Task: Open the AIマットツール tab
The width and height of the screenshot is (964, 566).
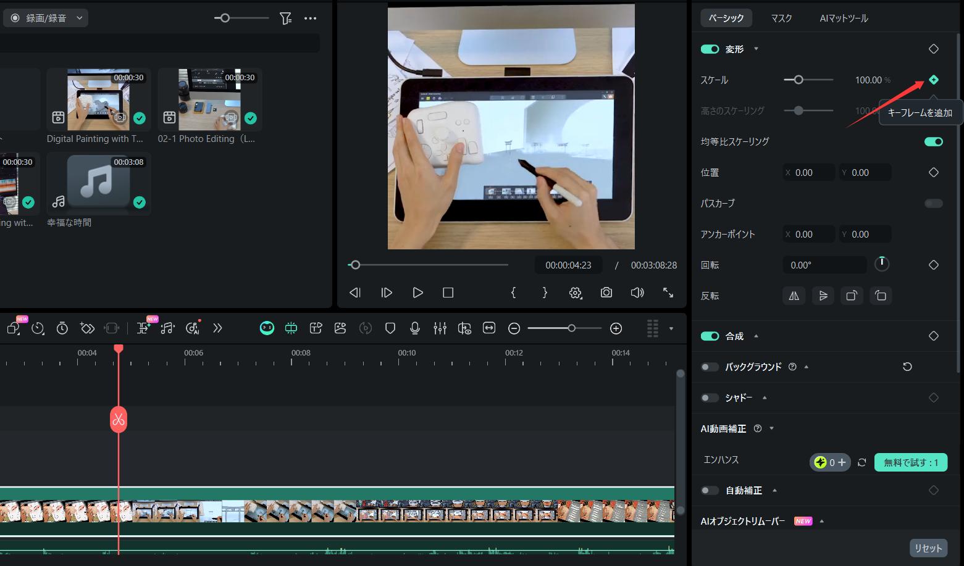Action: click(x=844, y=18)
